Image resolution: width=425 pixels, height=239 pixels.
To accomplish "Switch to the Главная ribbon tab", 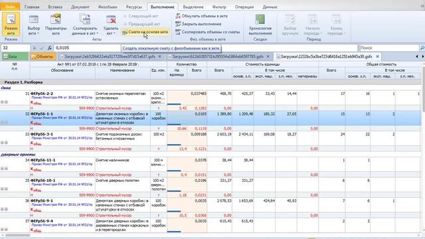I will pos(32,7).
